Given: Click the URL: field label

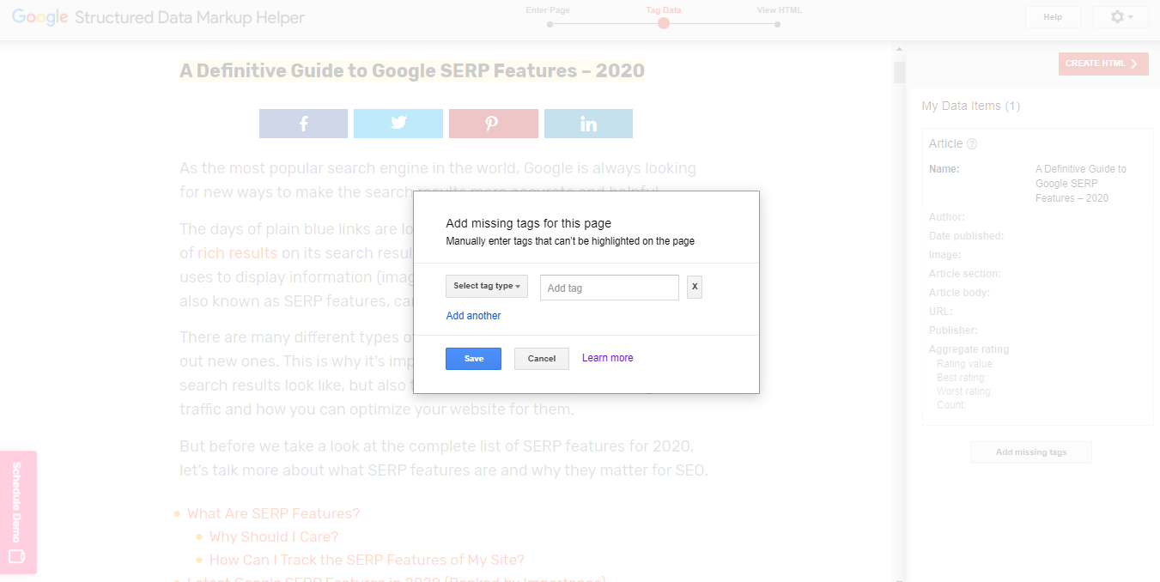Looking at the screenshot, I should point(941,312).
